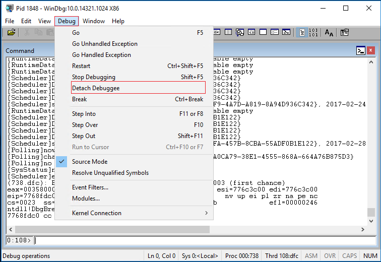381x262 pixels.
Task: Open the Call Stack window icon
Action: click(x=240, y=32)
